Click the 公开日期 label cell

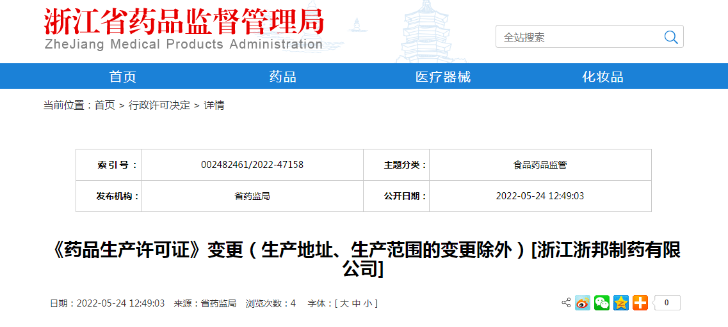[x=396, y=196]
